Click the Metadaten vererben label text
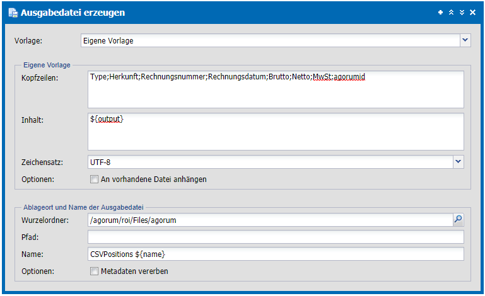This screenshot has width=485, height=296. coord(134,271)
